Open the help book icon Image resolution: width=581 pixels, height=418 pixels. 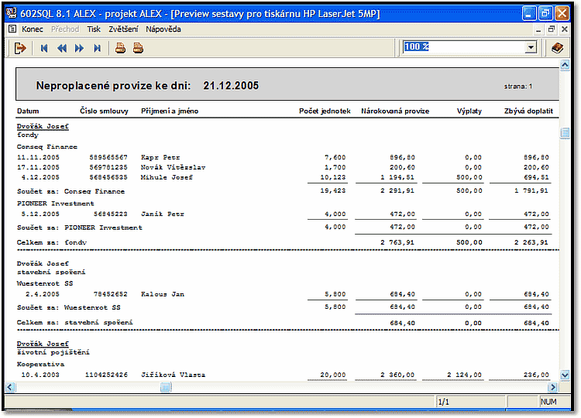557,48
